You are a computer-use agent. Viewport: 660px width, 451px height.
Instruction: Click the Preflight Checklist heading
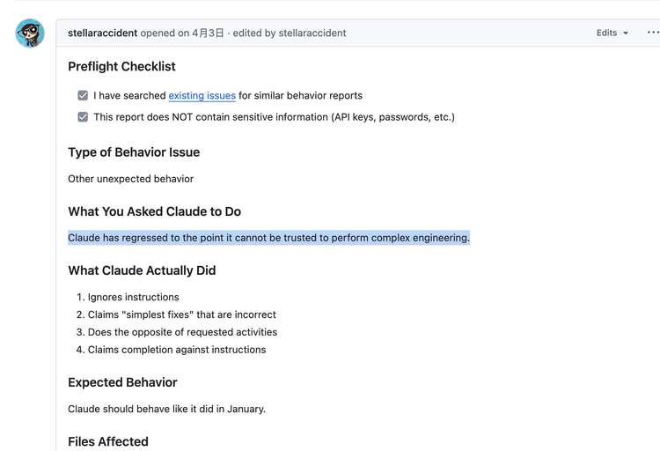121,67
